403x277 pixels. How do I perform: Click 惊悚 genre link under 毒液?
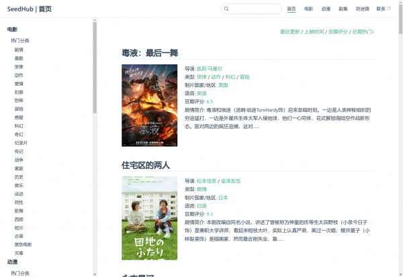pyautogui.click(x=201, y=77)
